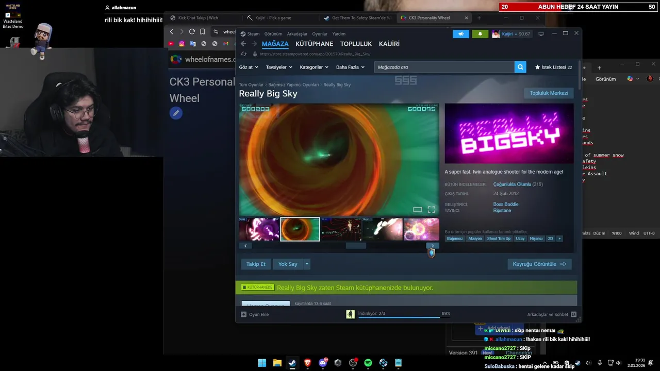Select Shoot 'Em Up tag

click(x=499, y=239)
